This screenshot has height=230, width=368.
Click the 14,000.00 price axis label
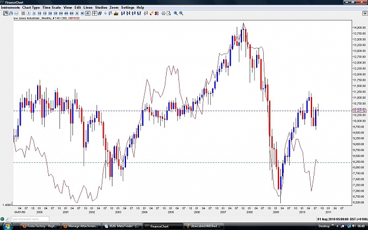click(x=359, y=28)
